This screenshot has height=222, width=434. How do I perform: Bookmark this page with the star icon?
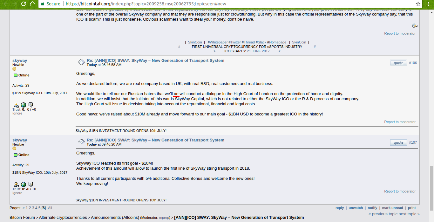point(418,4)
